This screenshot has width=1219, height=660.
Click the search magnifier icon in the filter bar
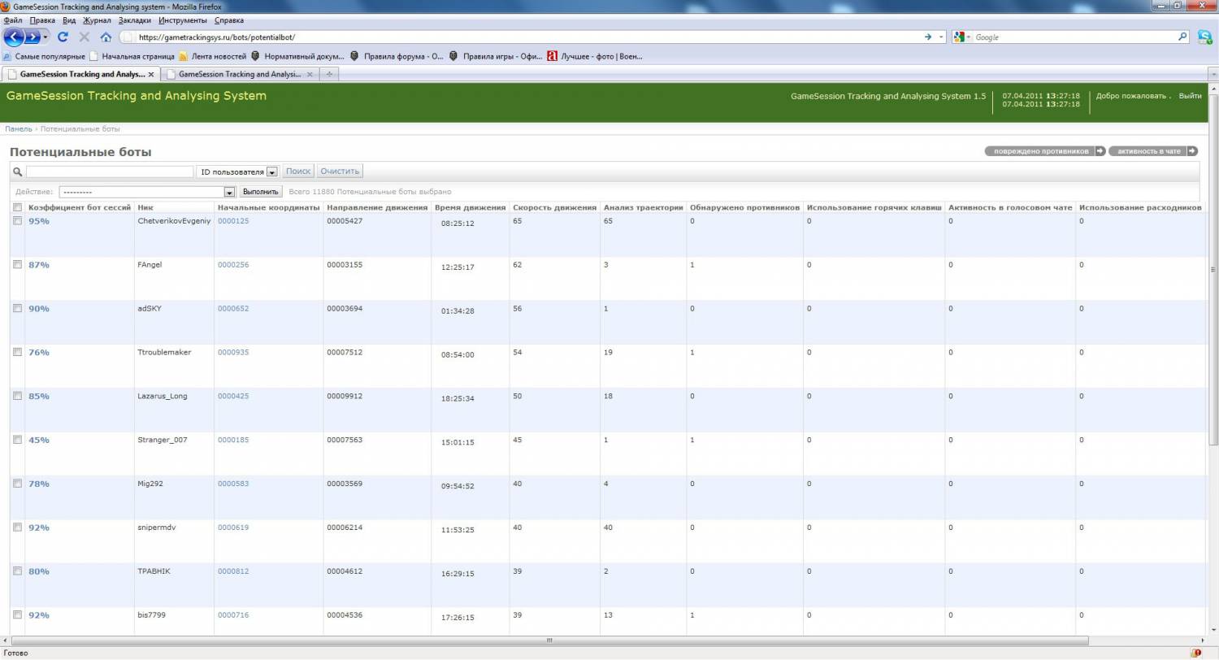tap(18, 172)
